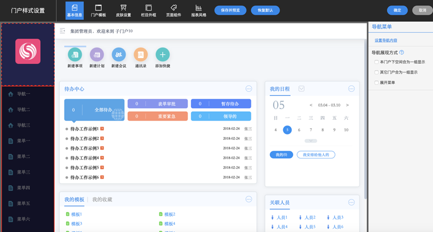This screenshot has height=232, width=433.
Task: Click the 新建会议 shortcut icon
Action: [118, 54]
